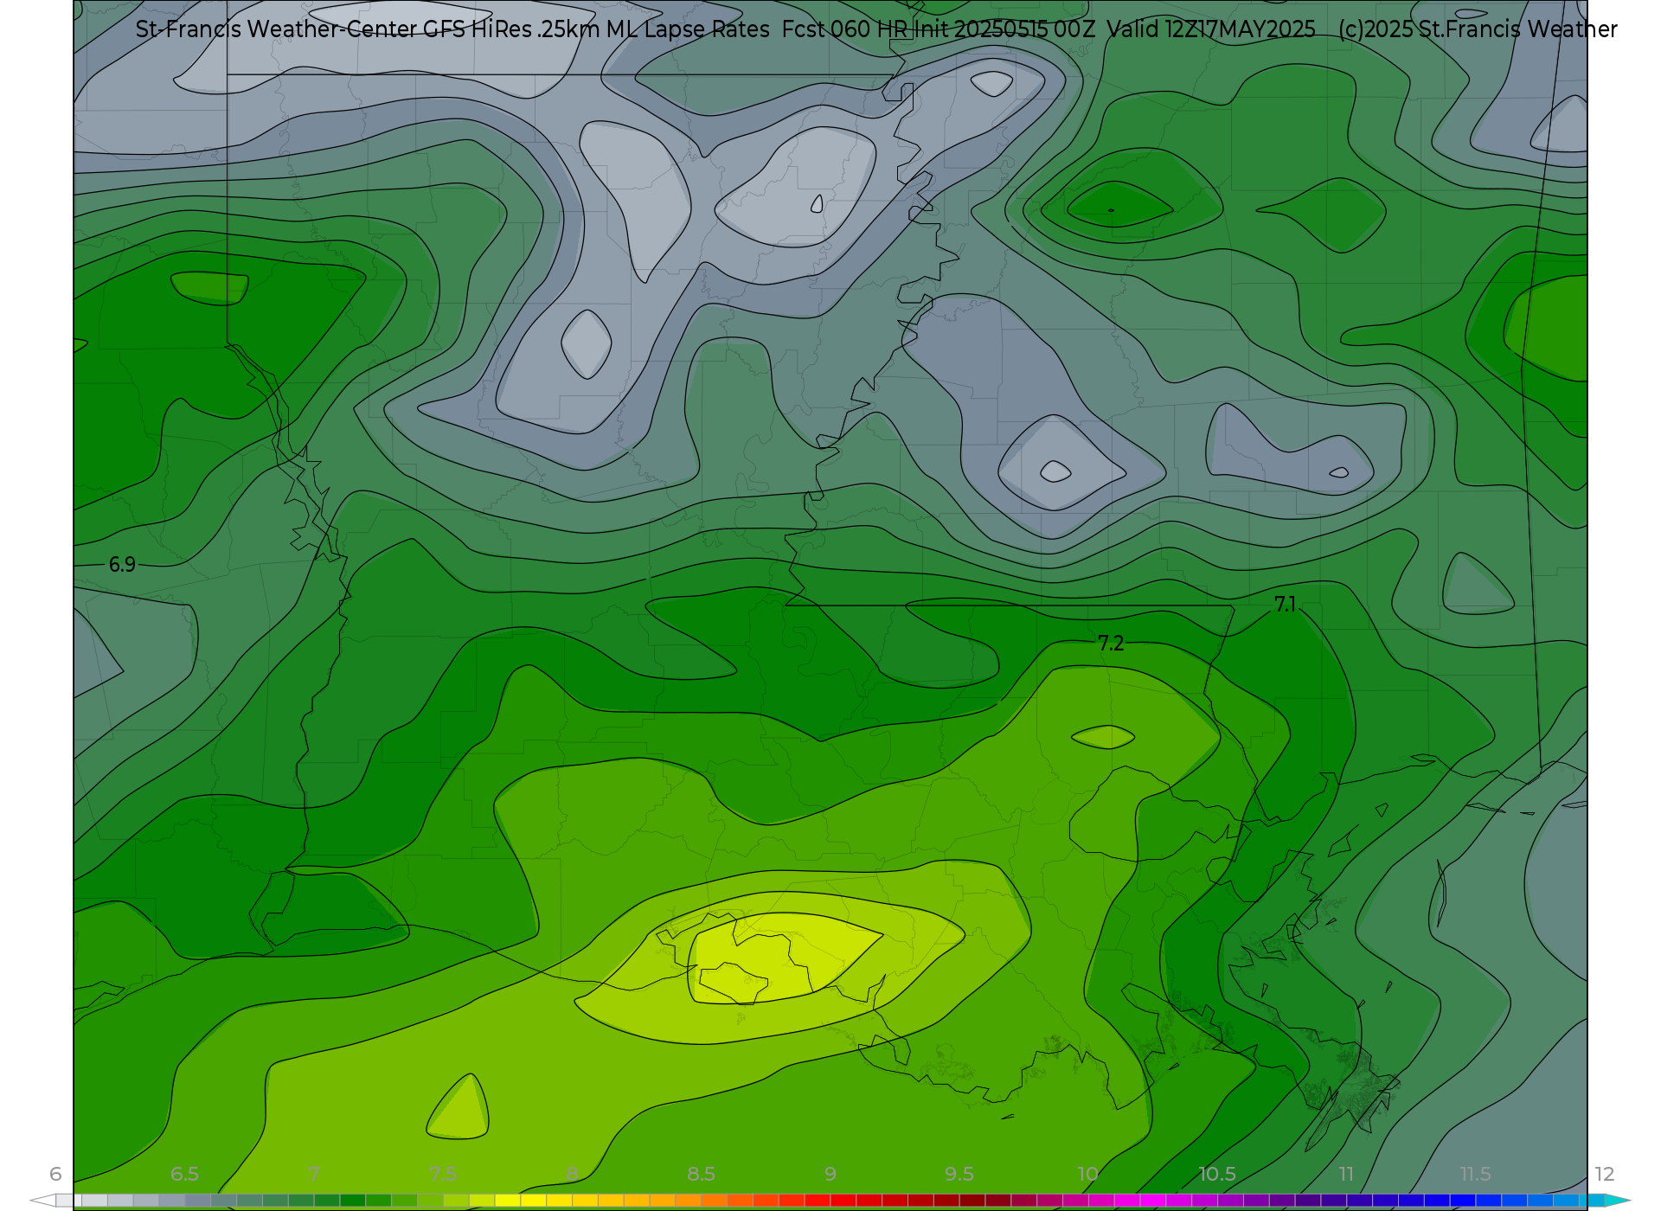Click the colorbar tick label 11
1661x1211 pixels.
coord(1346,1174)
